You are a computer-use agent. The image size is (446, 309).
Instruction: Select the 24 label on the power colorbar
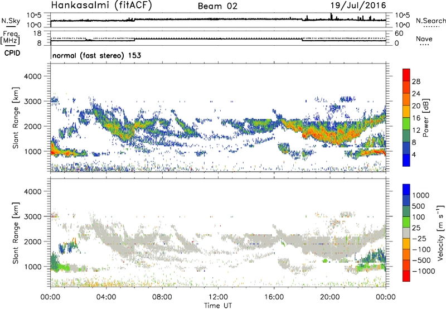point(416,94)
